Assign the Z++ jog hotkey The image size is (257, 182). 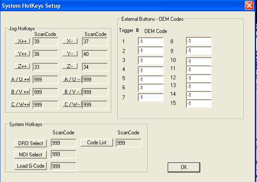(22, 66)
